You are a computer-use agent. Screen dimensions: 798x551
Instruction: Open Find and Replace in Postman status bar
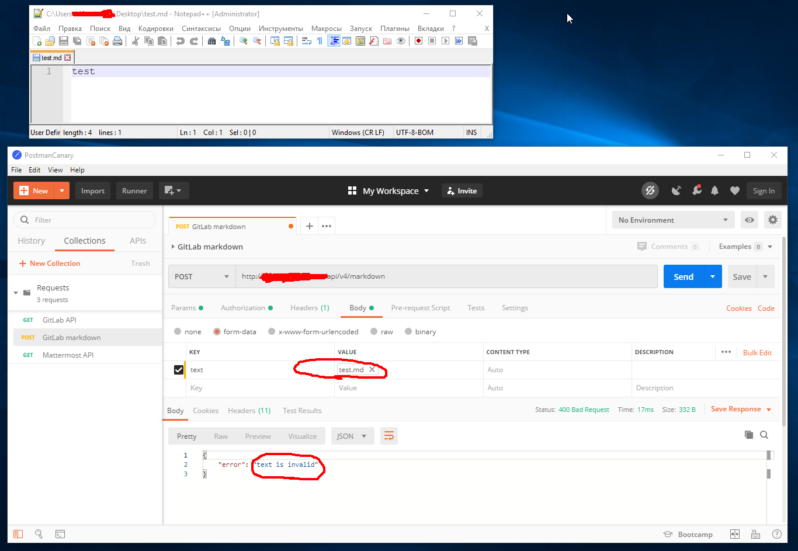[x=39, y=534]
